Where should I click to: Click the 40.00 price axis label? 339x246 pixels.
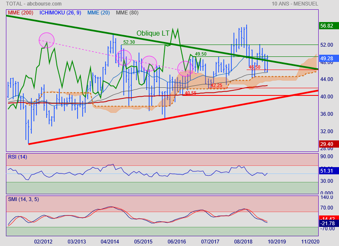tap(327, 97)
